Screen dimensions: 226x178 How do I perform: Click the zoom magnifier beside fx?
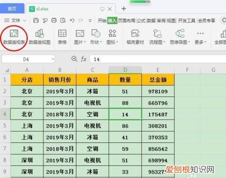tap(74, 59)
